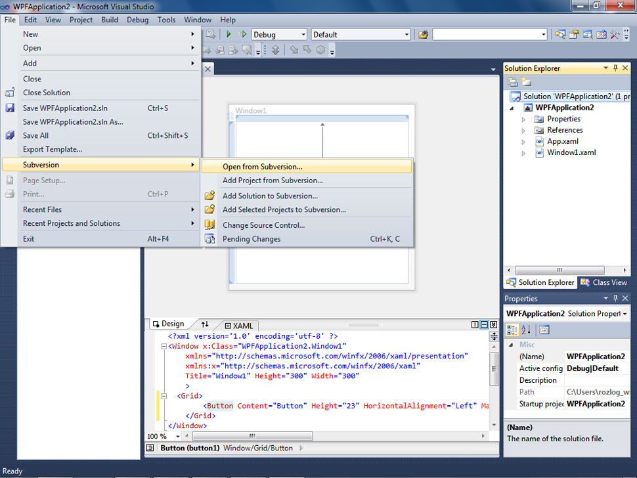Click the Find search box in the toolbar
Viewport: 637px width, 478px height.
(x=490, y=35)
